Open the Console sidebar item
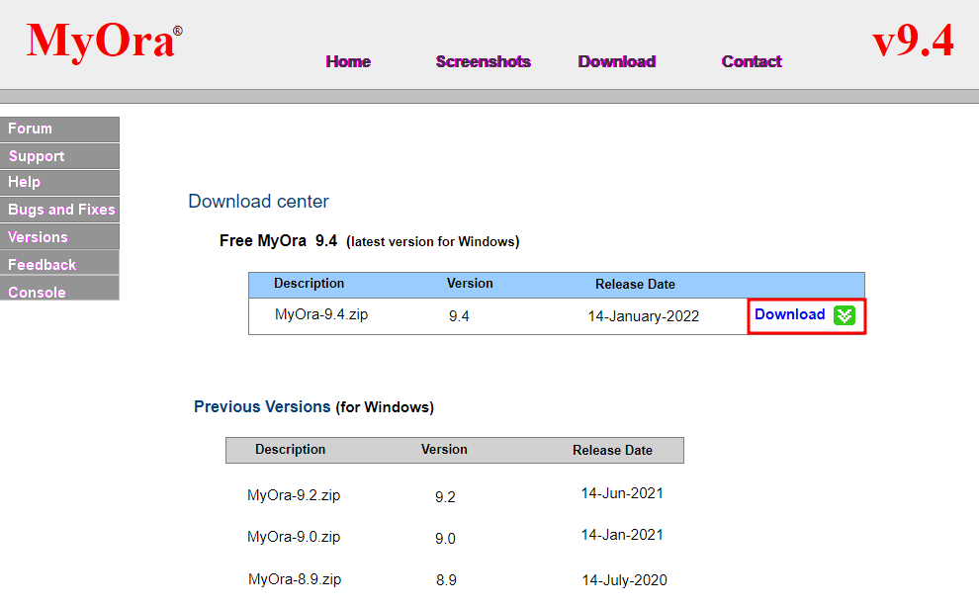Image resolution: width=979 pixels, height=607 pixels. (60, 289)
